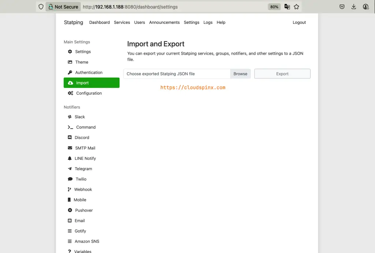The image size is (375, 253).
Task: Open the Slack notifier settings
Action: coord(79,117)
